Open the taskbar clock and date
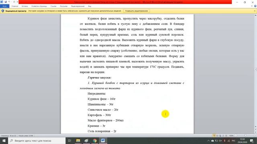Image resolution: width=257 pixels, height=144 pixels. (242, 140)
